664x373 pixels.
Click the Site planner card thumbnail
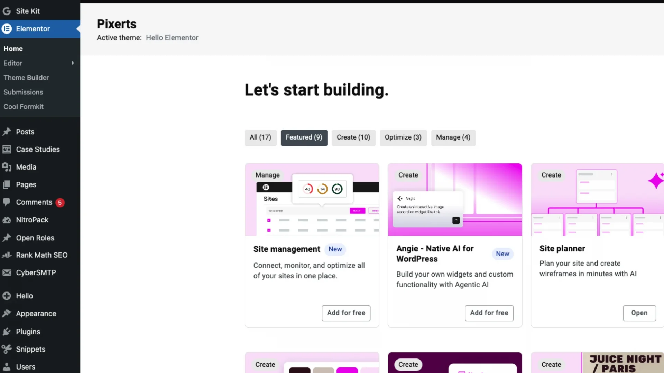click(598, 200)
